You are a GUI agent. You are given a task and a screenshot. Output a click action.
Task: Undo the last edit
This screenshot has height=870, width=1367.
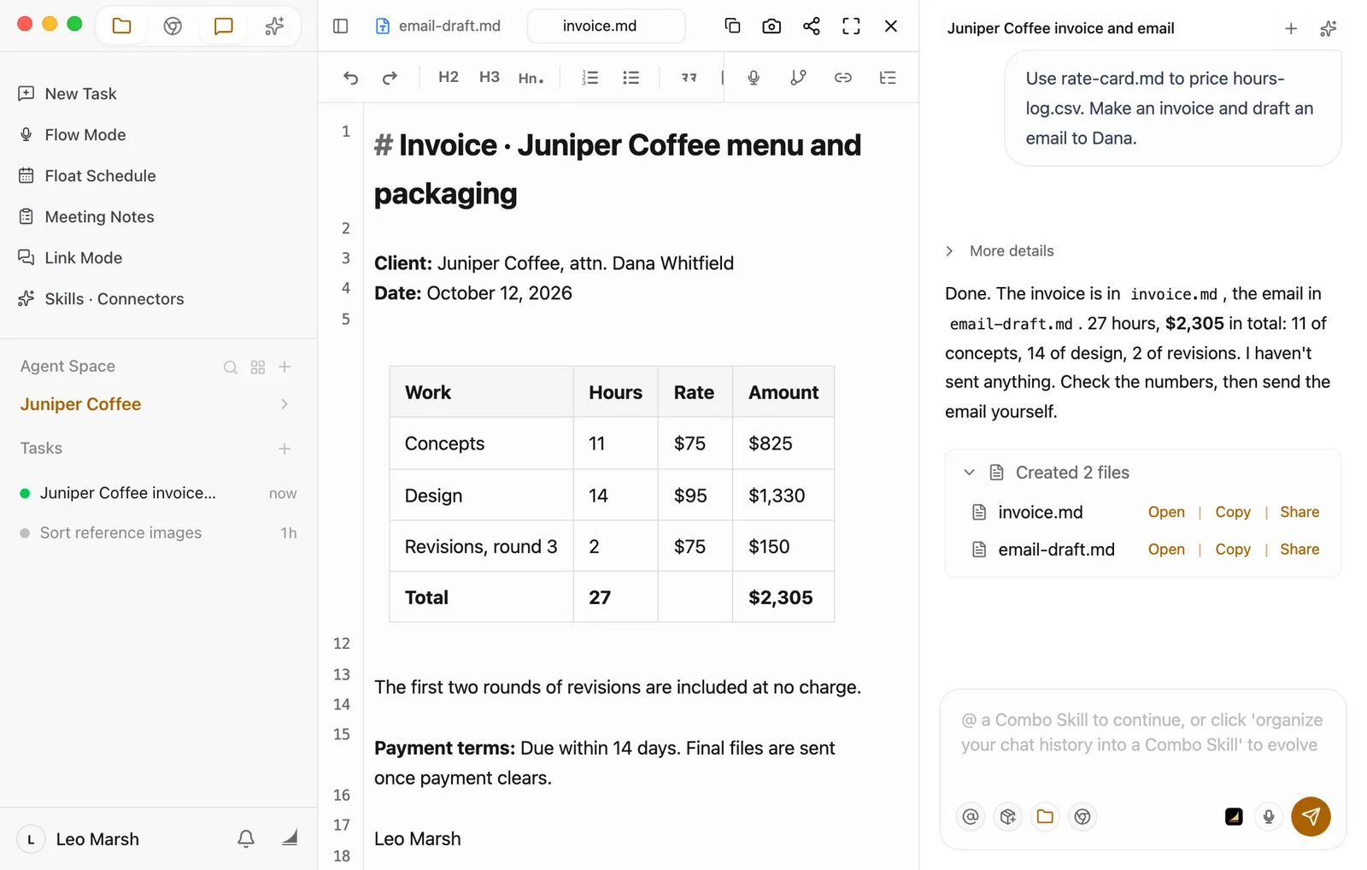pyautogui.click(x=350, y=78)
